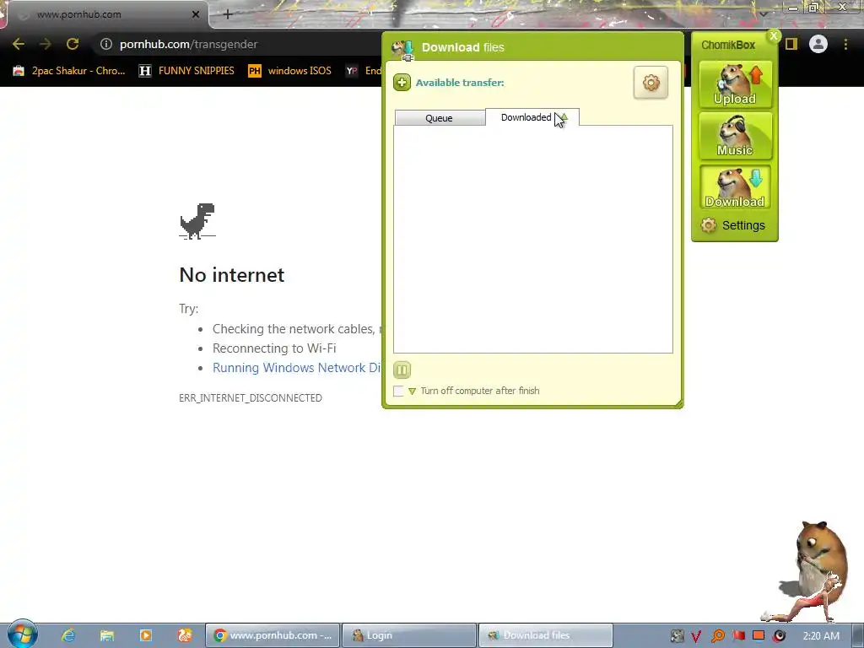Open a new Chrome tab with plus
This screenshot has width=864, height=648.
pos(228,14)
